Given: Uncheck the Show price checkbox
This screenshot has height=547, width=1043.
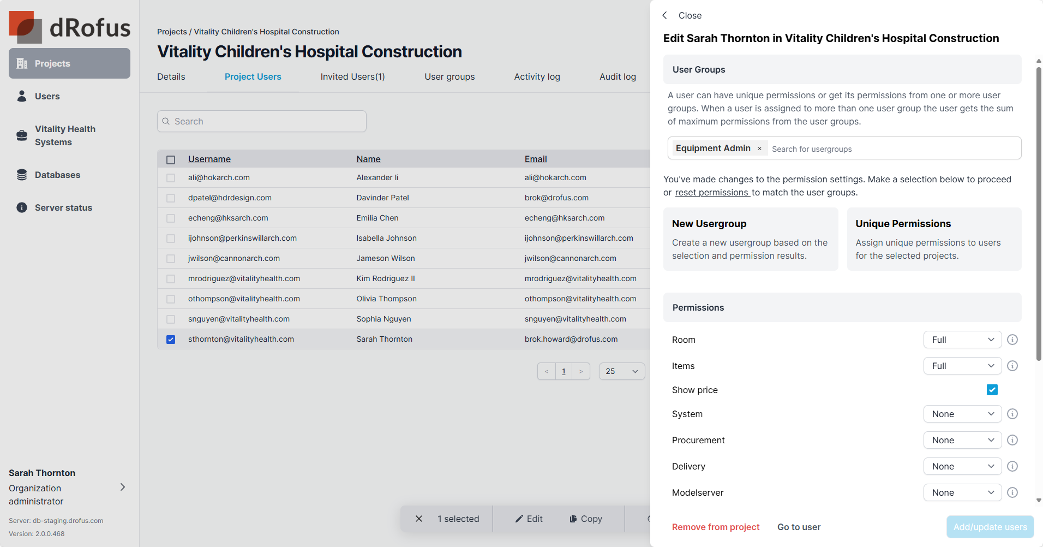Looking at the screenshot, I should coord(992,390).
